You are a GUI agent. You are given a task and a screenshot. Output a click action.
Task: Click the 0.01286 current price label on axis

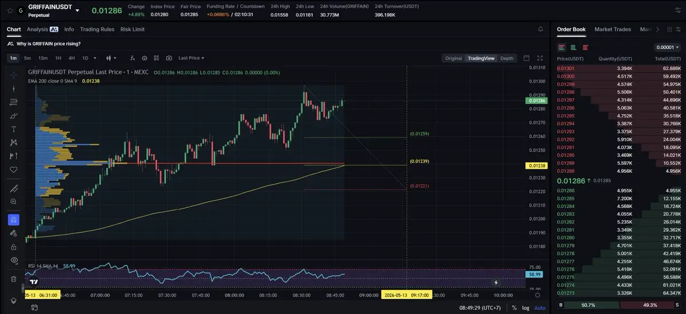[535, 100]
